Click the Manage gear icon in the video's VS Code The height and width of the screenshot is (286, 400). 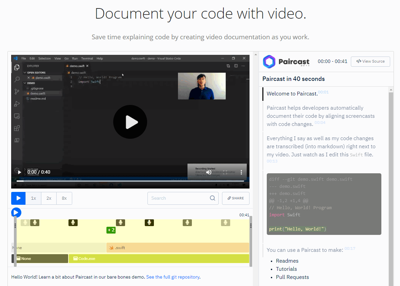[x=17, y=170]
